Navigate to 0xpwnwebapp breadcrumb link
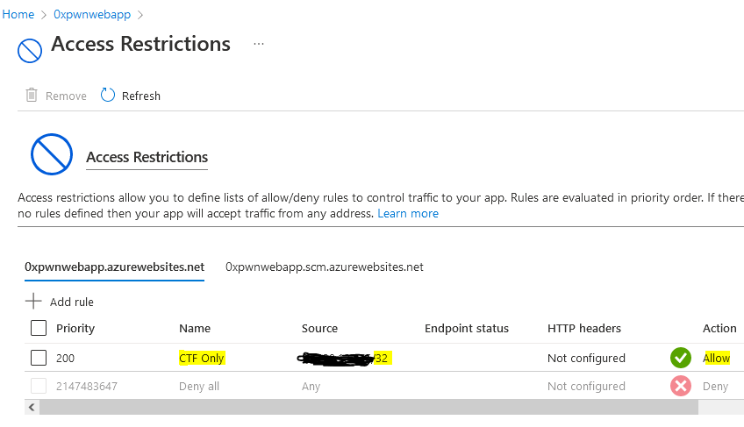The width and height of the screenshot is (744, 427). coord(92,15)
